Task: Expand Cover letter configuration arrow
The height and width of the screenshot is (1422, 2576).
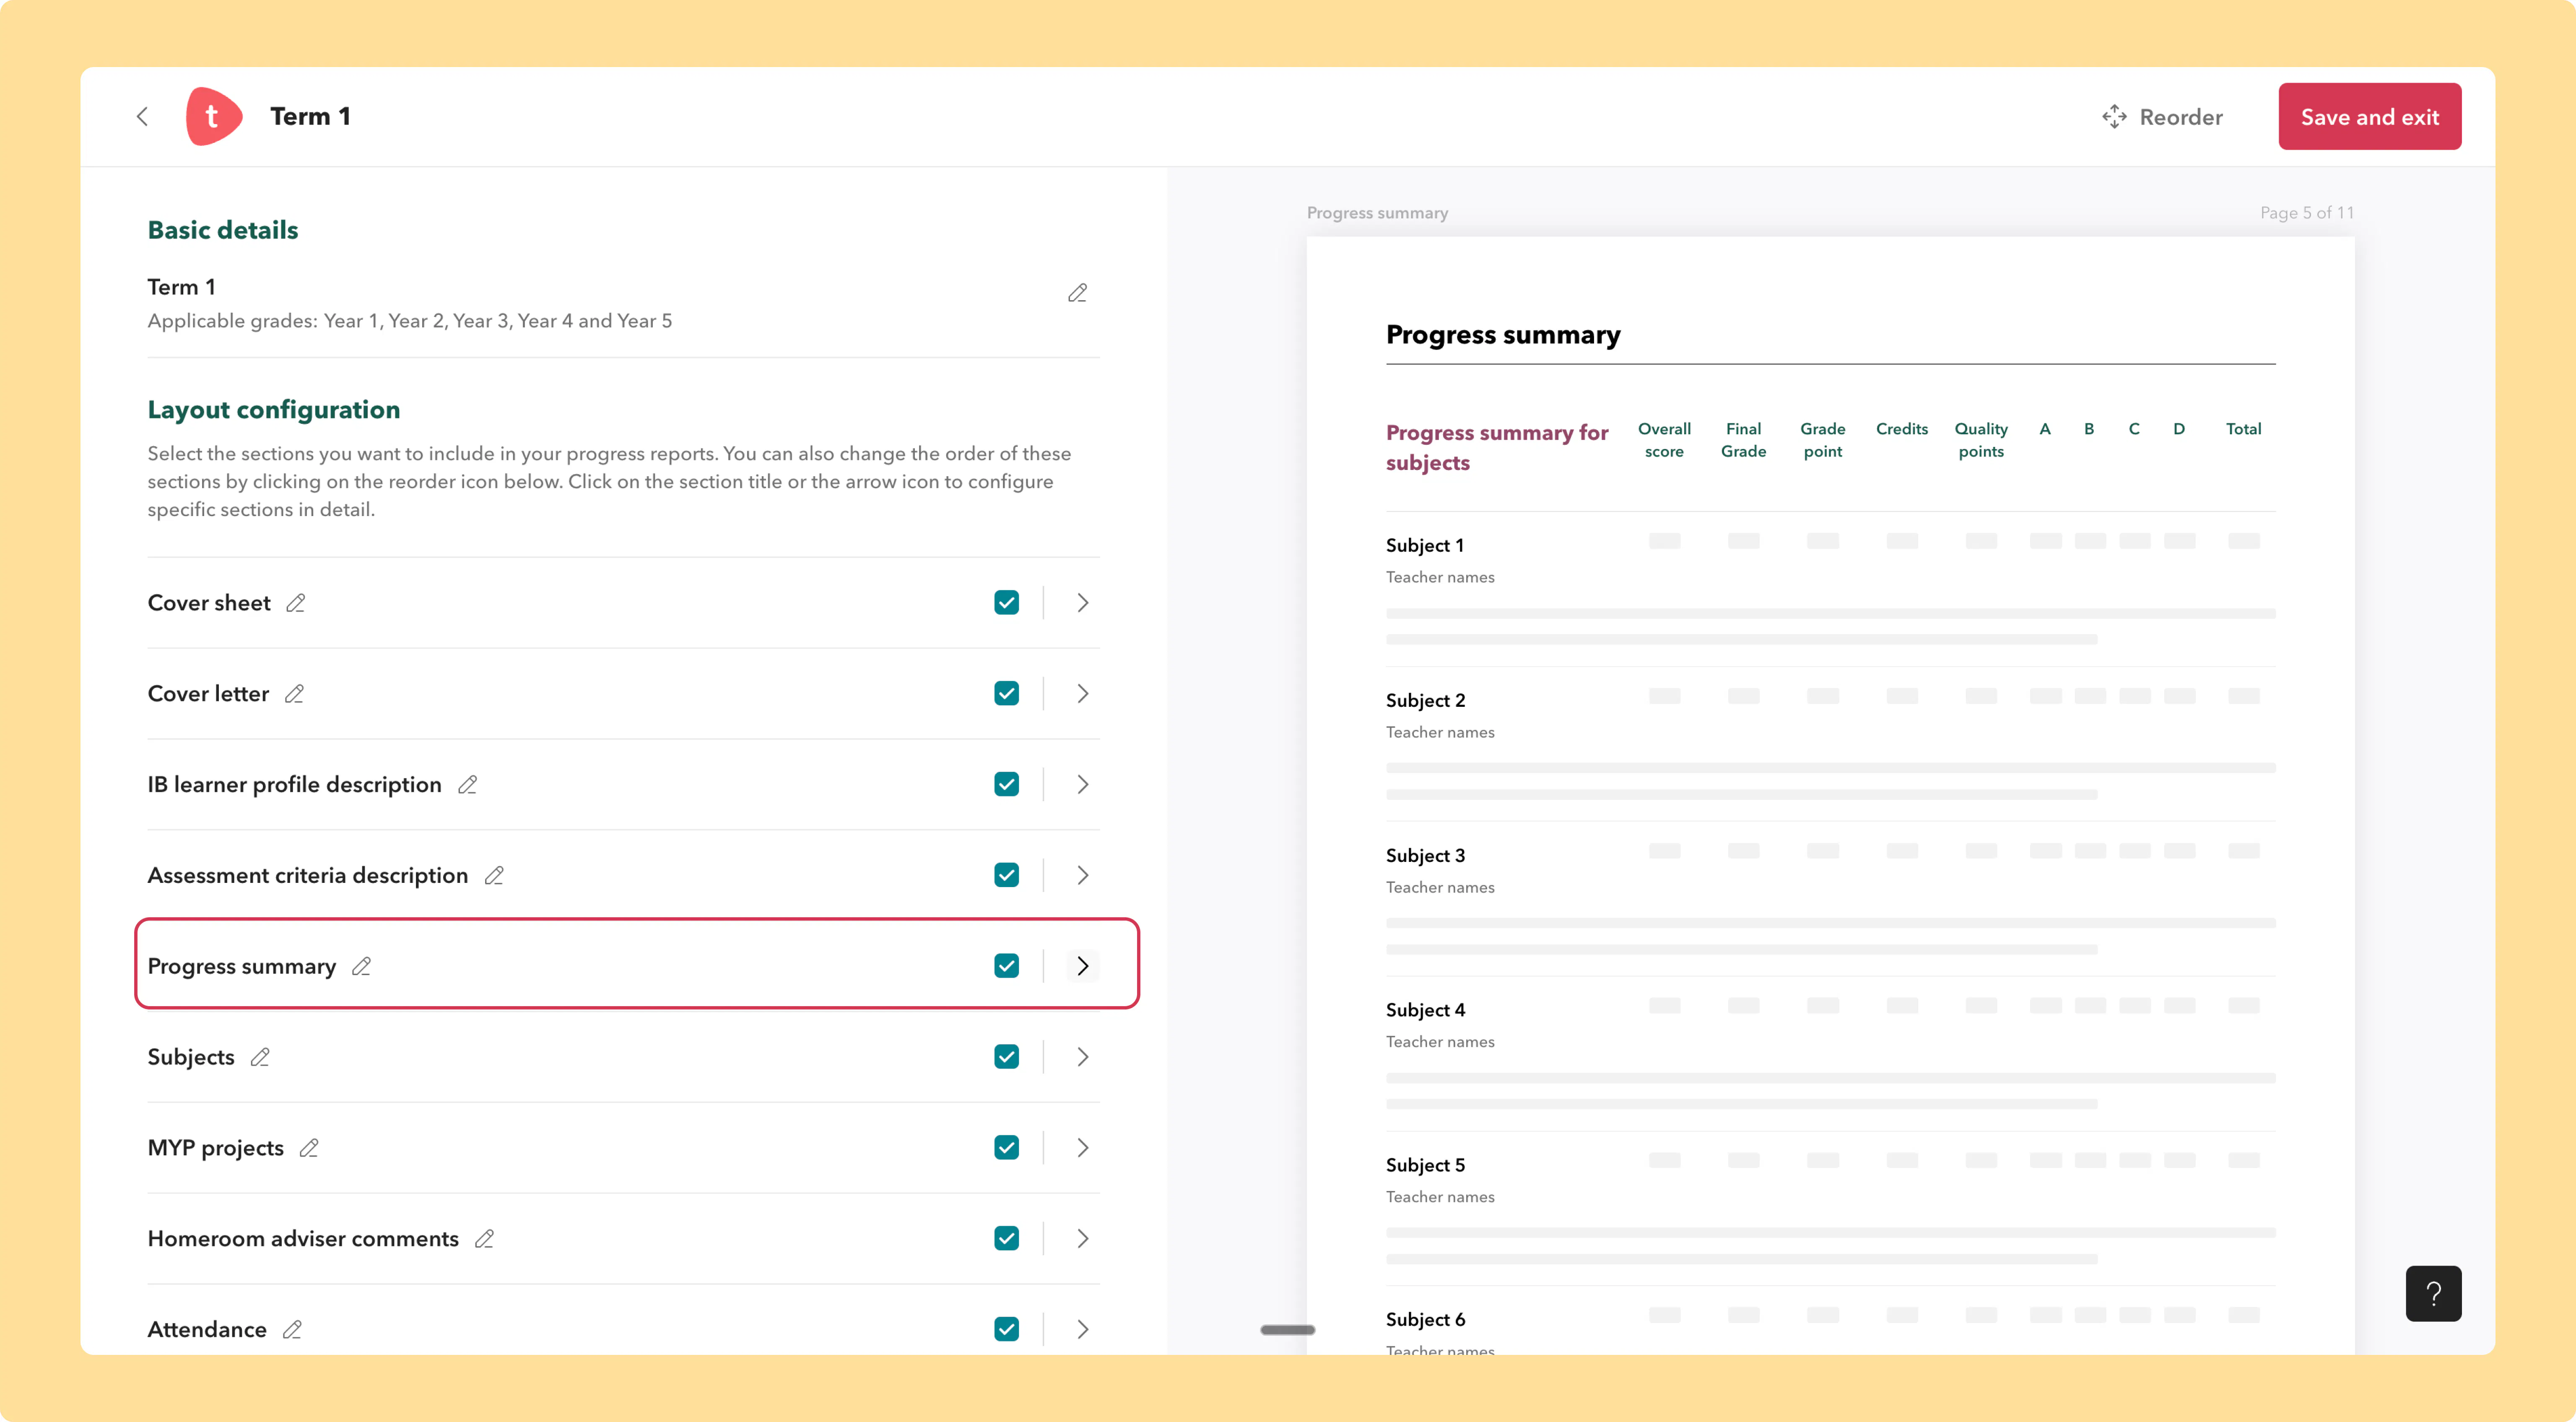Action: [1083, 694]
